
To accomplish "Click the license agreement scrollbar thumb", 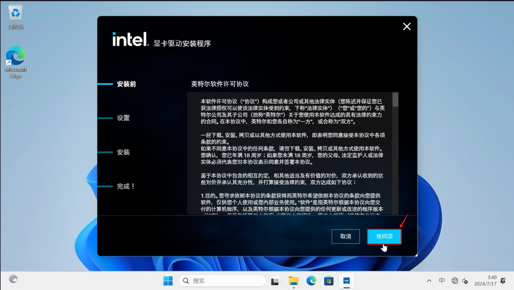I will pyautogui.click(x=395, y=100).
